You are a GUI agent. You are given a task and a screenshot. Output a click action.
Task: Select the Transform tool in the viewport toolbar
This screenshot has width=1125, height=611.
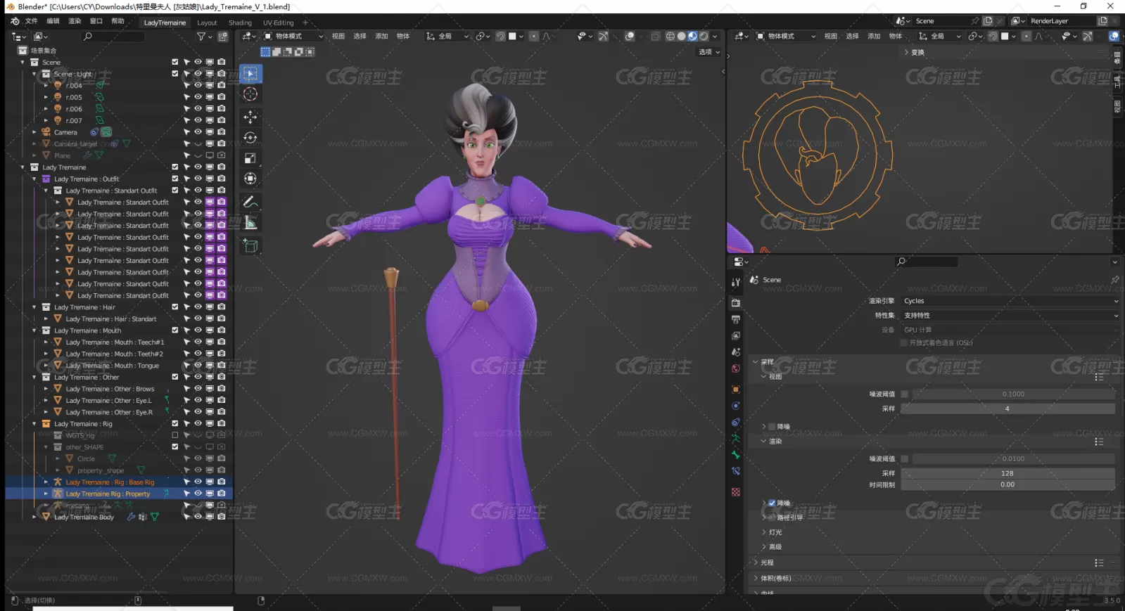[x=250, y=179]
